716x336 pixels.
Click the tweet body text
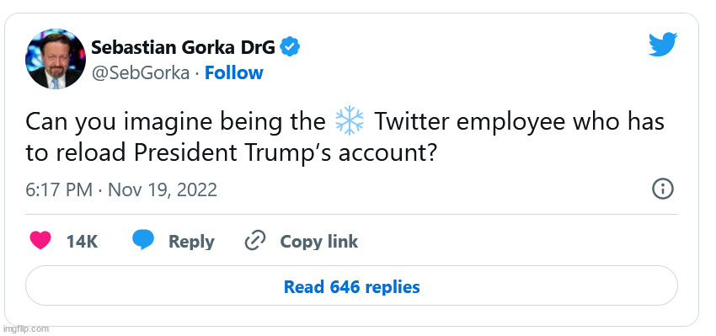[x=345, y=137]
